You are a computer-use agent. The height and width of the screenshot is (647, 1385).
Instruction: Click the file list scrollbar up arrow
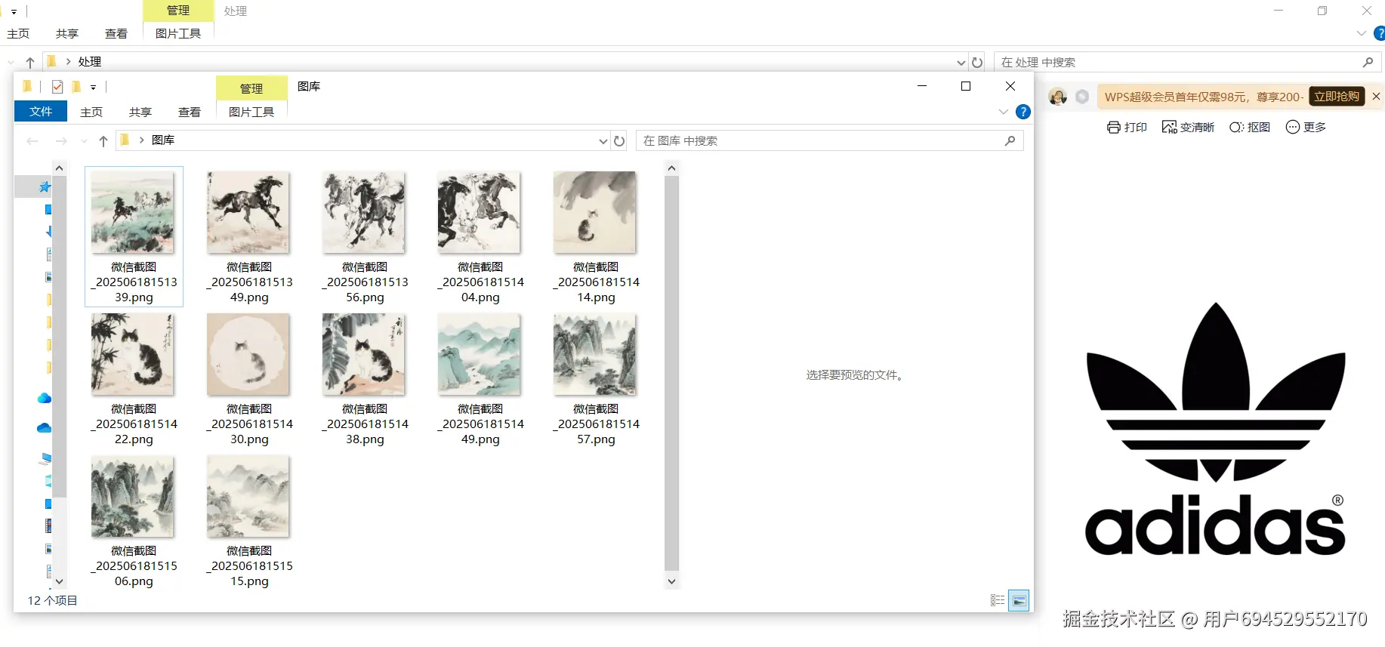click(x=671, y=168)
